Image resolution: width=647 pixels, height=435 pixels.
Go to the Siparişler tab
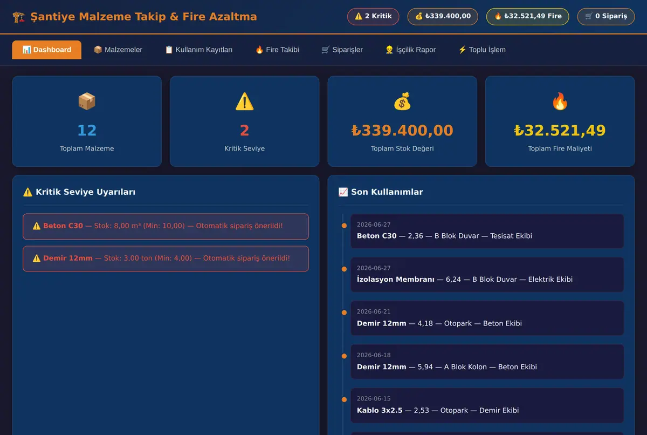[x=342, y=50]
